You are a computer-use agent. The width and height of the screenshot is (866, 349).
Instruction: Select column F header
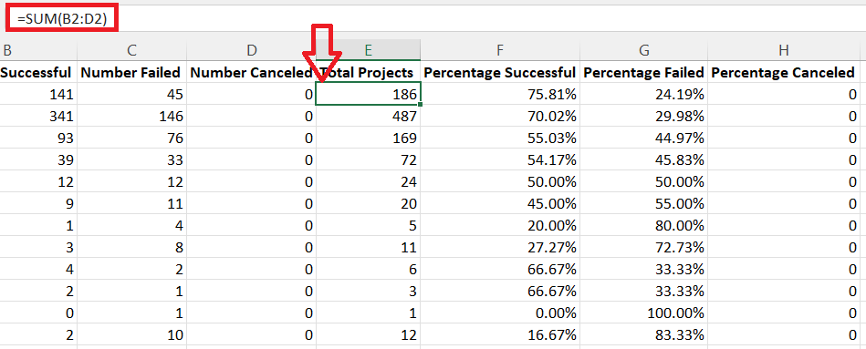tap(500, 50)
